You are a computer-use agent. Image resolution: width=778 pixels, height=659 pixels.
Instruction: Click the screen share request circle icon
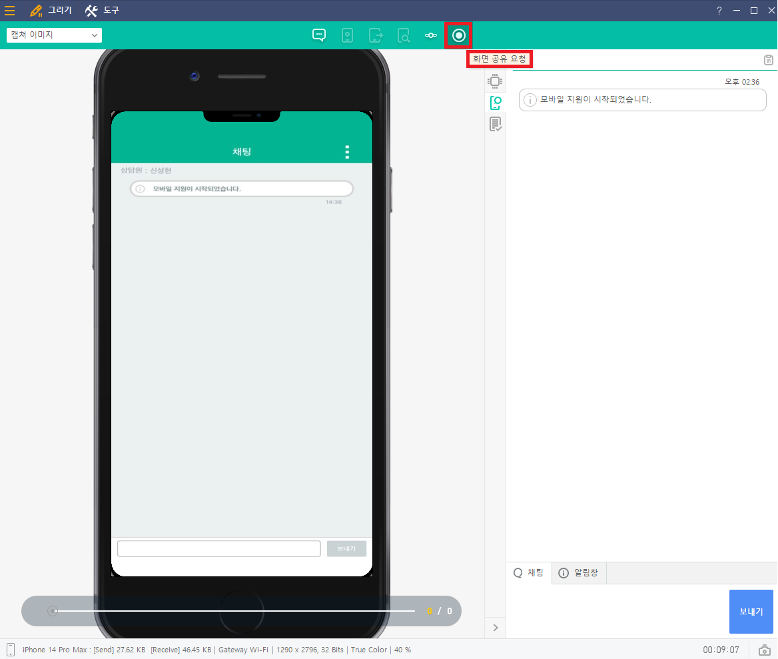point(459,35)
